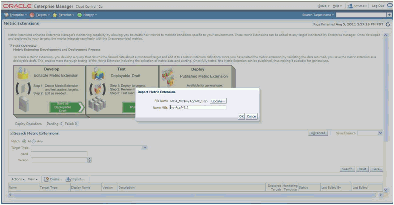Refresh the page with the refresh icon
Image resolution: width=394 pixels, height=205 pixels.
point(388,24)
